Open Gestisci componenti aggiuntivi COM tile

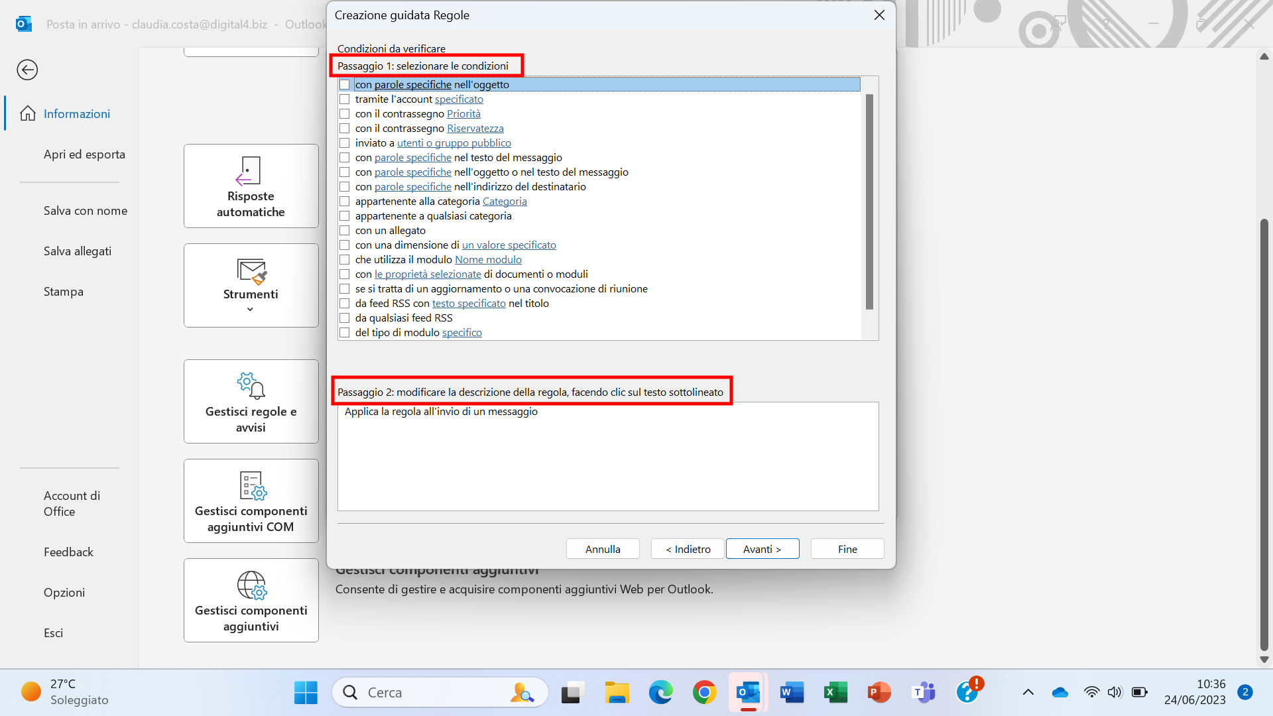[251, 501]
